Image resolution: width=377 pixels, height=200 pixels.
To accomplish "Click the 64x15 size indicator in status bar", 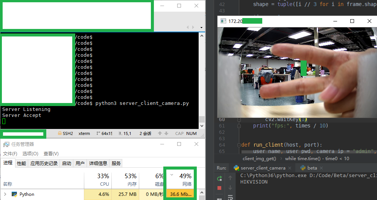I will point(104,133).
